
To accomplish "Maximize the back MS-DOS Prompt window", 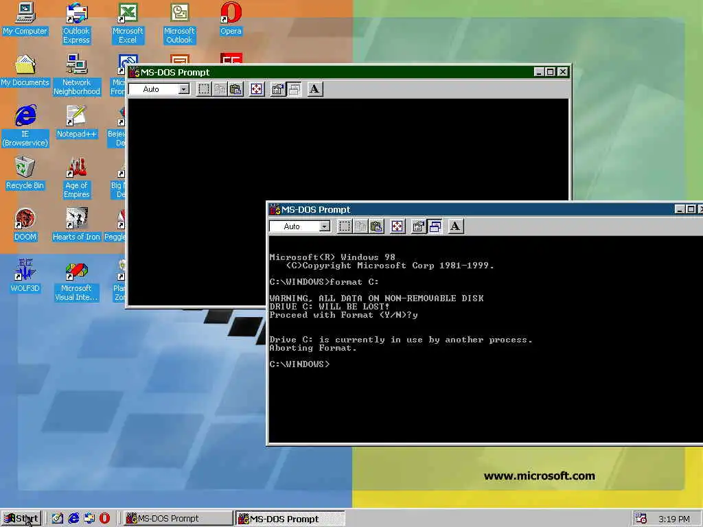I will click(550, 72).
